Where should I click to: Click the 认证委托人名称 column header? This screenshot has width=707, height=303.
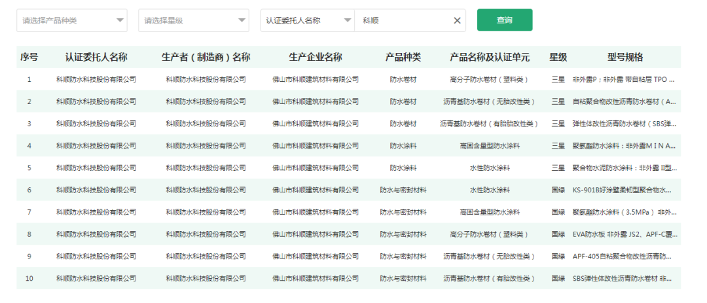tap(96, 58)
